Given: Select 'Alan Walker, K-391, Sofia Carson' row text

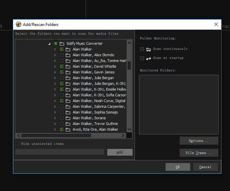Looking at the screenshot, I should click(x=99, y=95).
